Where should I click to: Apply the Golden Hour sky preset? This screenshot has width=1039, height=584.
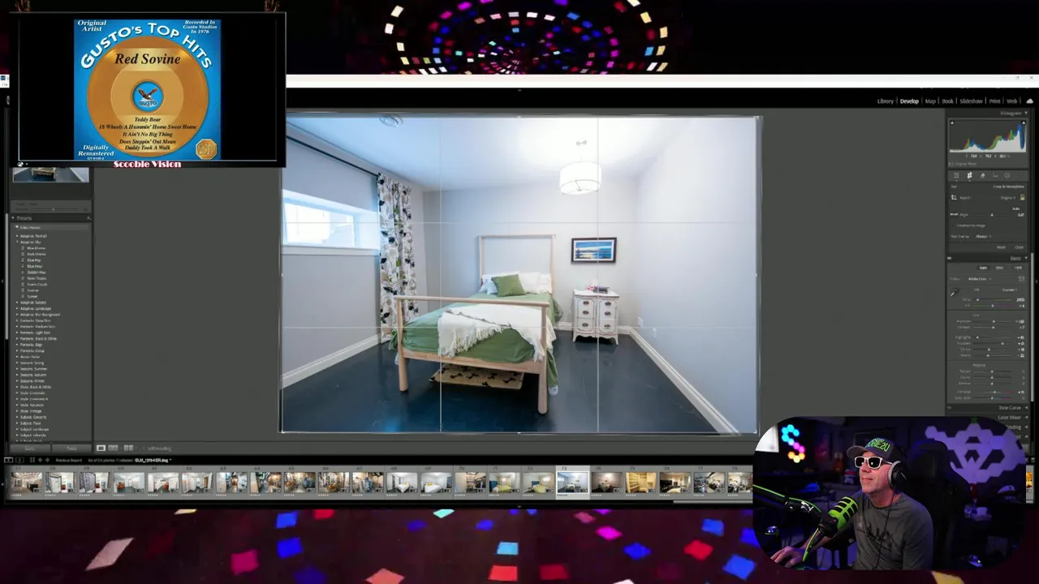click(36, 273)
